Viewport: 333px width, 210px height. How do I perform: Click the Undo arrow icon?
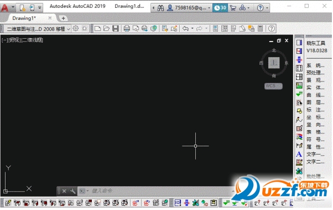[186, 28]
